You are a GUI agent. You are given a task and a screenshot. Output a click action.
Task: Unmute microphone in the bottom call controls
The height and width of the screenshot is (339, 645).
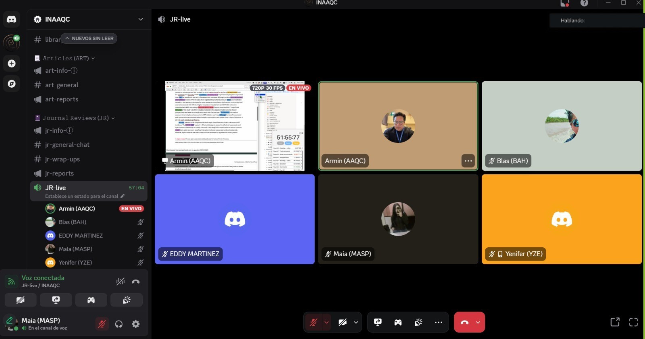(x=313, y=322)
